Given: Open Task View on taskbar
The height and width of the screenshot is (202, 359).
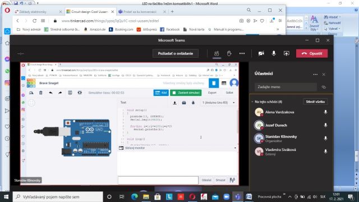Looking at the screenshot, I should [x=122, y=197].
